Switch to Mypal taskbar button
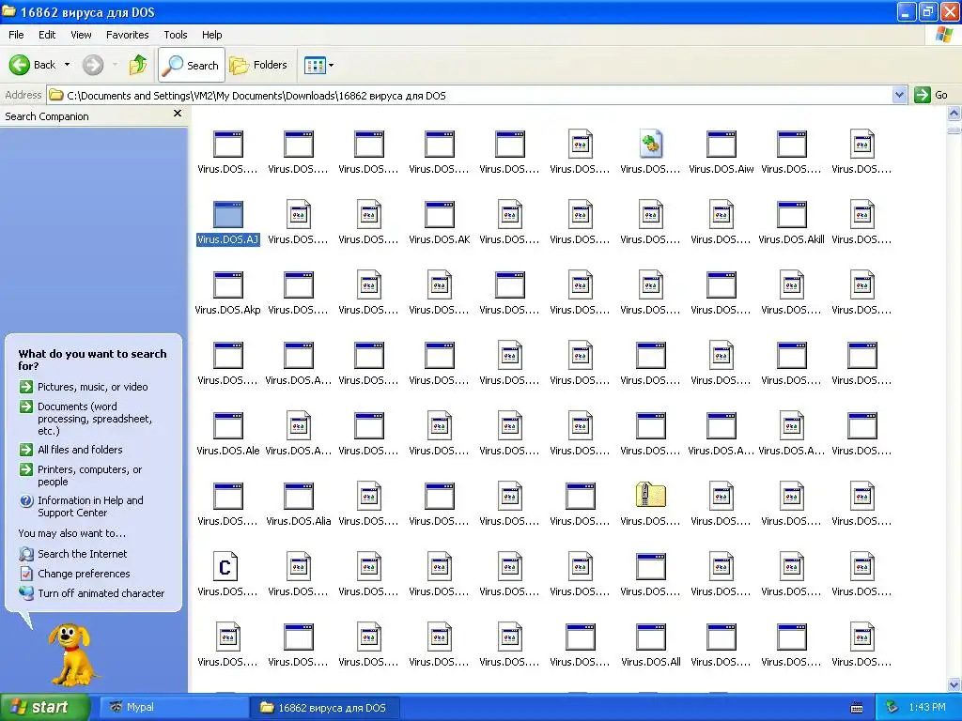Viewport: 962px width, 721px height. (172, 708)
